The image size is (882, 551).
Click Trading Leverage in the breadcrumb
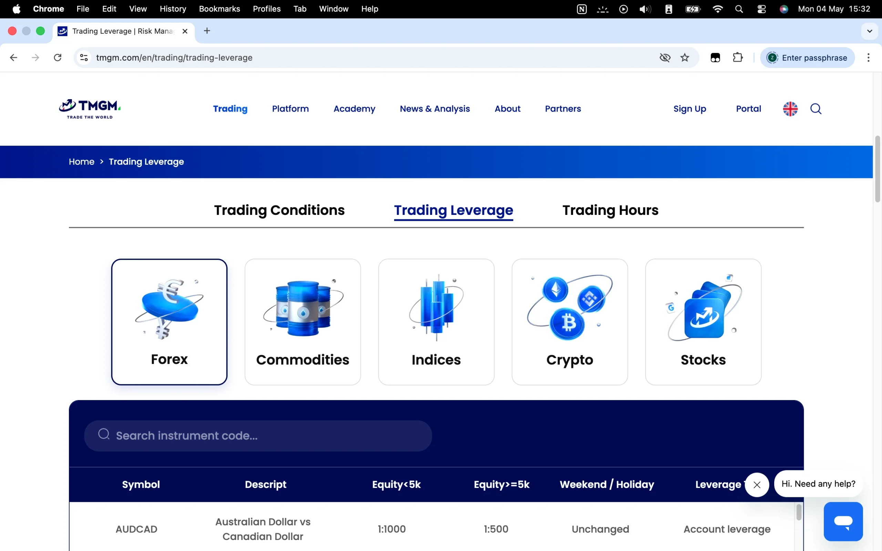(x=146, y=162)
